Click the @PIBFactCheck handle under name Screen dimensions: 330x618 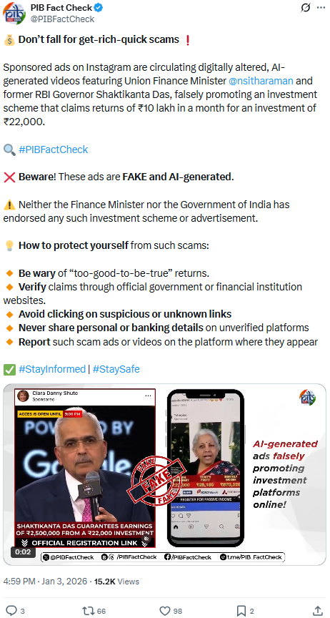click(x=62, y=19)
